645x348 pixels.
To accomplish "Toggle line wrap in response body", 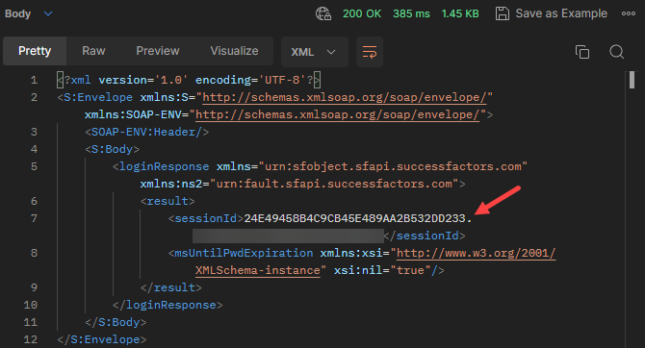I will 370,52.
